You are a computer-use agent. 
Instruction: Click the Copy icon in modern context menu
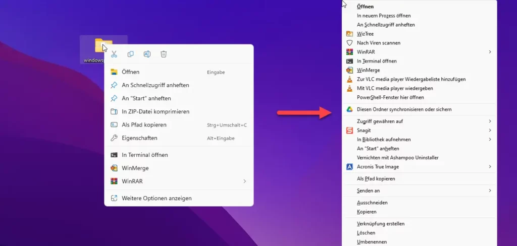pyautogui.click(x=131, y=54)
